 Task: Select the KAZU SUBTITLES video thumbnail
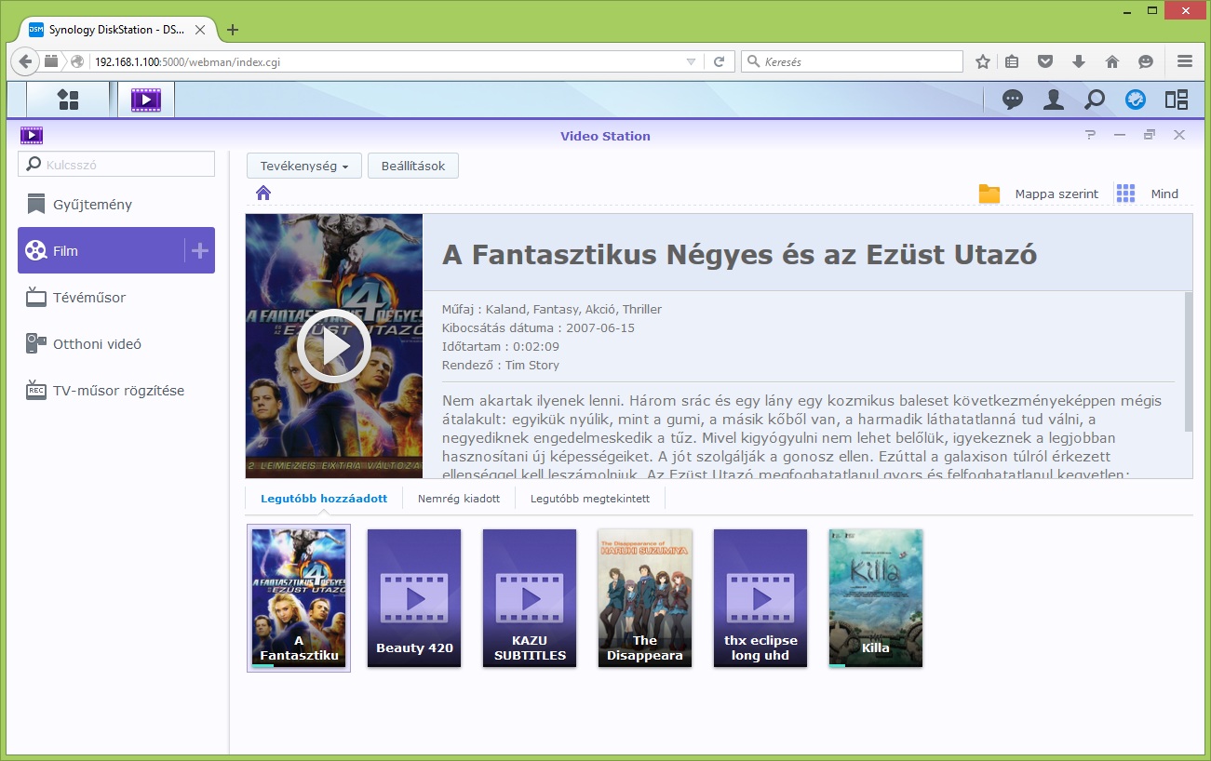[530, 598]
